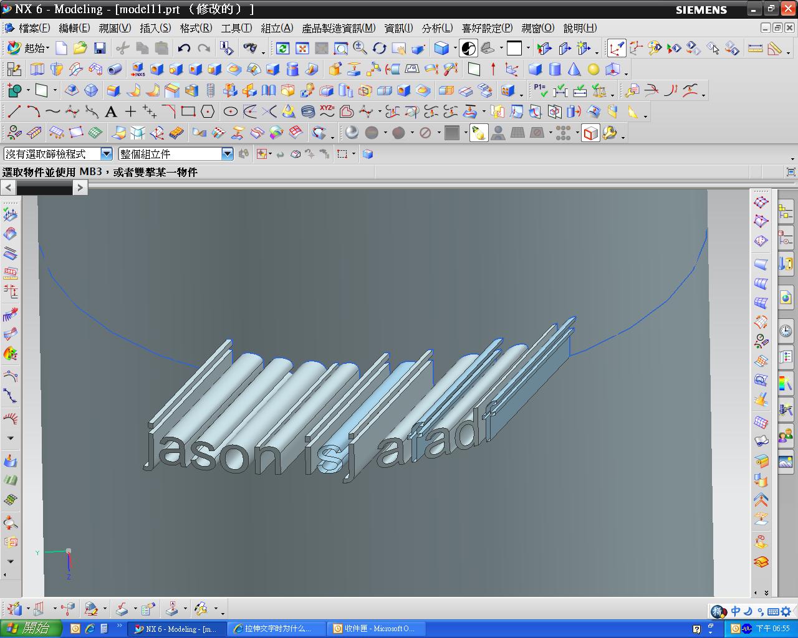Viewport: 798px width, 638px height.
Task: Expand the Start 起始 dropdown menu
Action: coord(28,48)
